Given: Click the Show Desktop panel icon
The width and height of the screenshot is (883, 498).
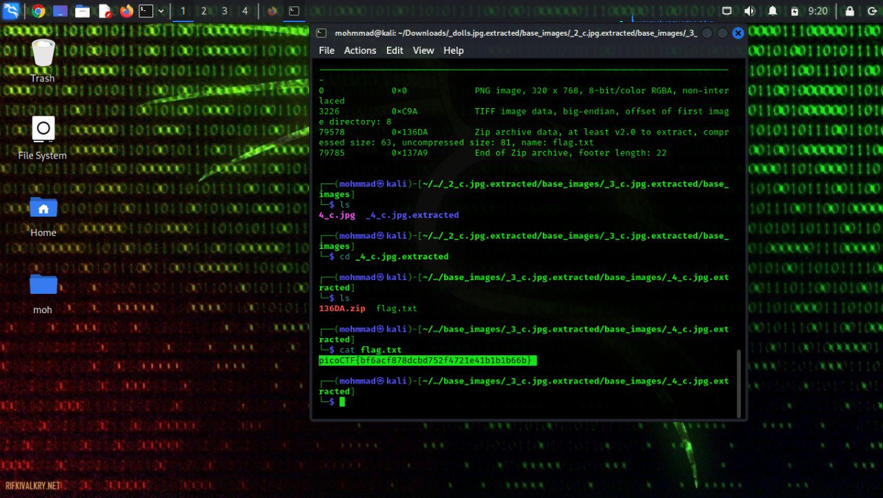Looking at the screenshot, I should pos(60,11).
